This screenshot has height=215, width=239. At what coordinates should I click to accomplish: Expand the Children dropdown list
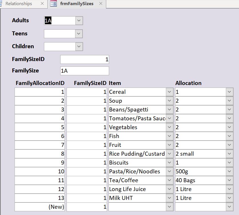[x=79, y=46]
